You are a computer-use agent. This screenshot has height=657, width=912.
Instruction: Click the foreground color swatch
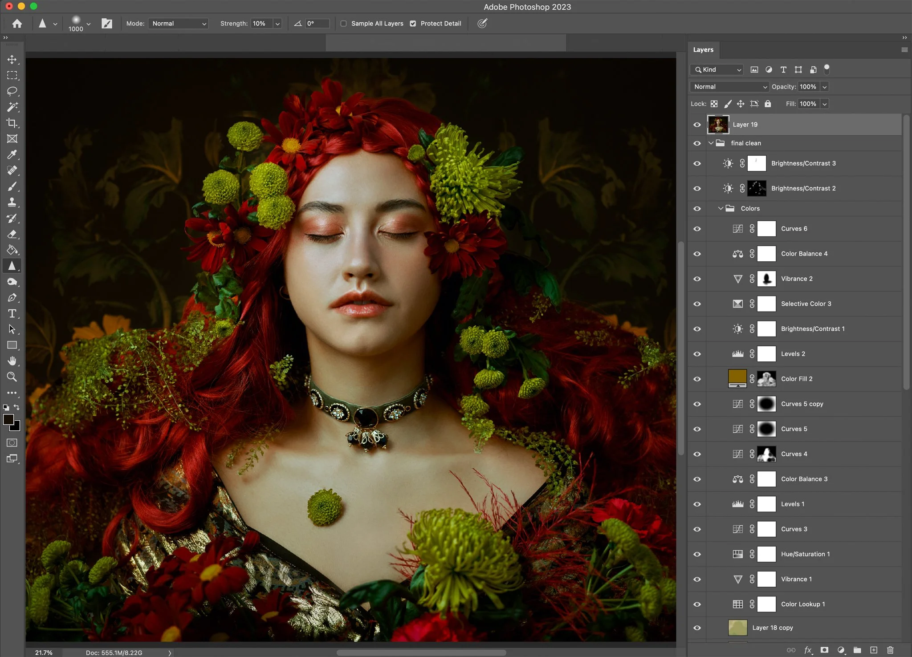[8, 419]
